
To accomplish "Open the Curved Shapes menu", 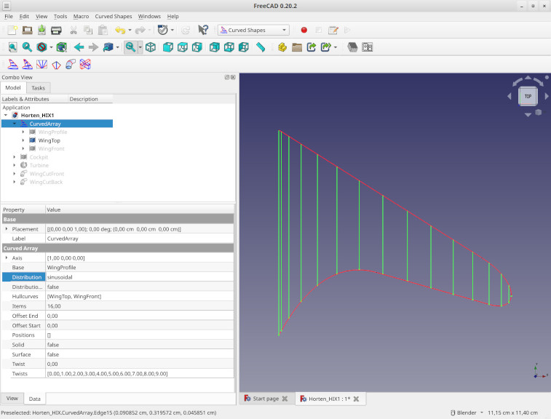I will click(x=113, y=17).
